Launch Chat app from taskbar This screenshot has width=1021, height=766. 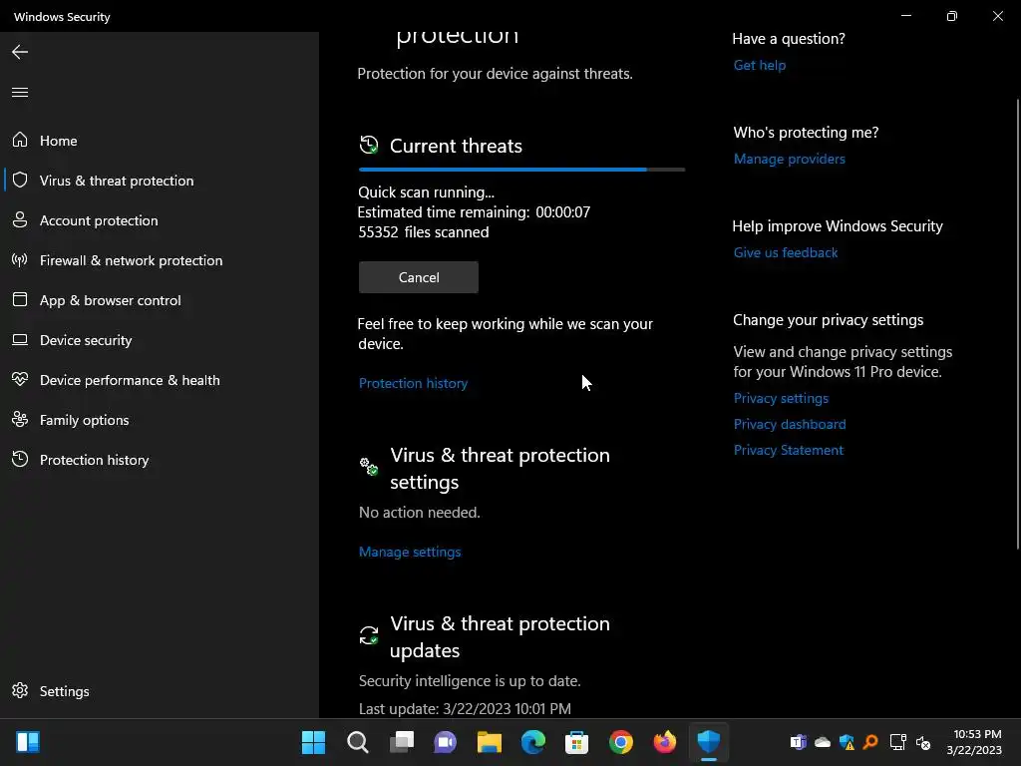coord(446,742)
